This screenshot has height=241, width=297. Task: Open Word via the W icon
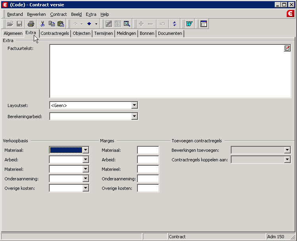pyautogui.click(x=189, y=24)
